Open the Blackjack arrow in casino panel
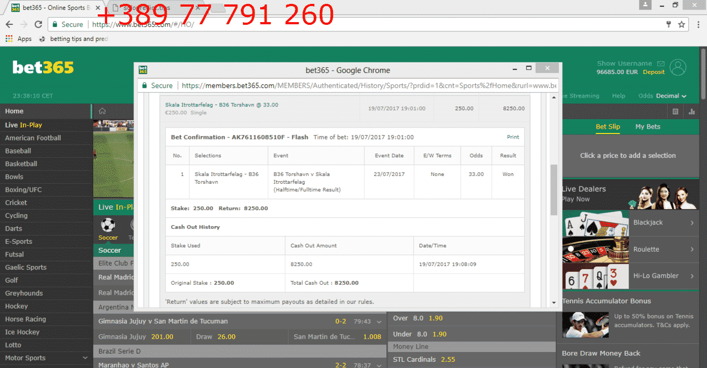 pos(692,223)
